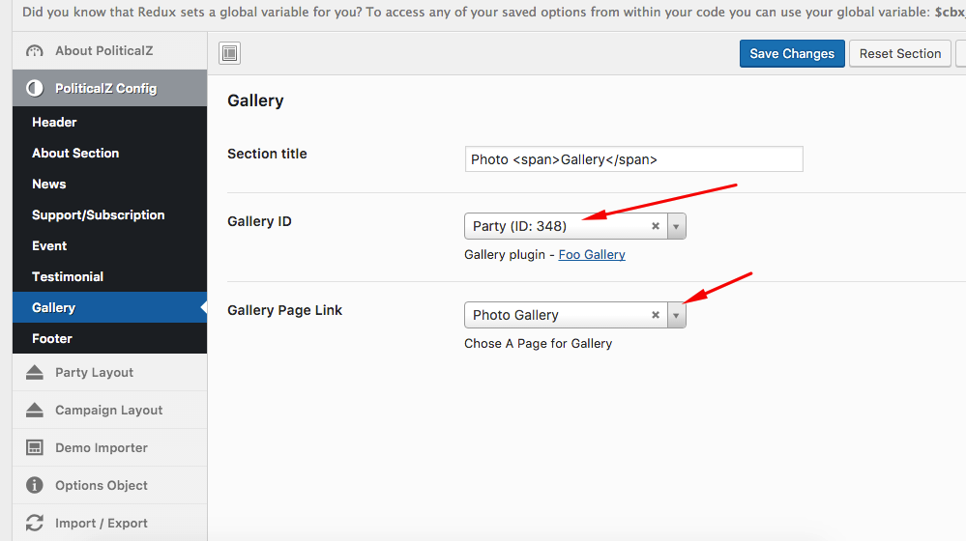Viewport: 966px width, 541px height.
Task: Click the 'Chose A Page for Gallery' hint
Action: [538, 343]
